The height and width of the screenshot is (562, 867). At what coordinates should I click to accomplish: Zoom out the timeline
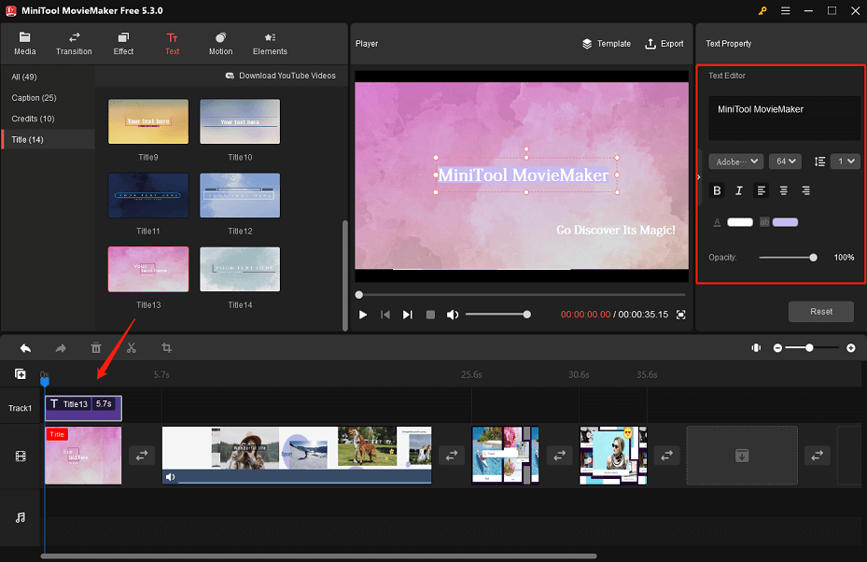tap(777, 348)
